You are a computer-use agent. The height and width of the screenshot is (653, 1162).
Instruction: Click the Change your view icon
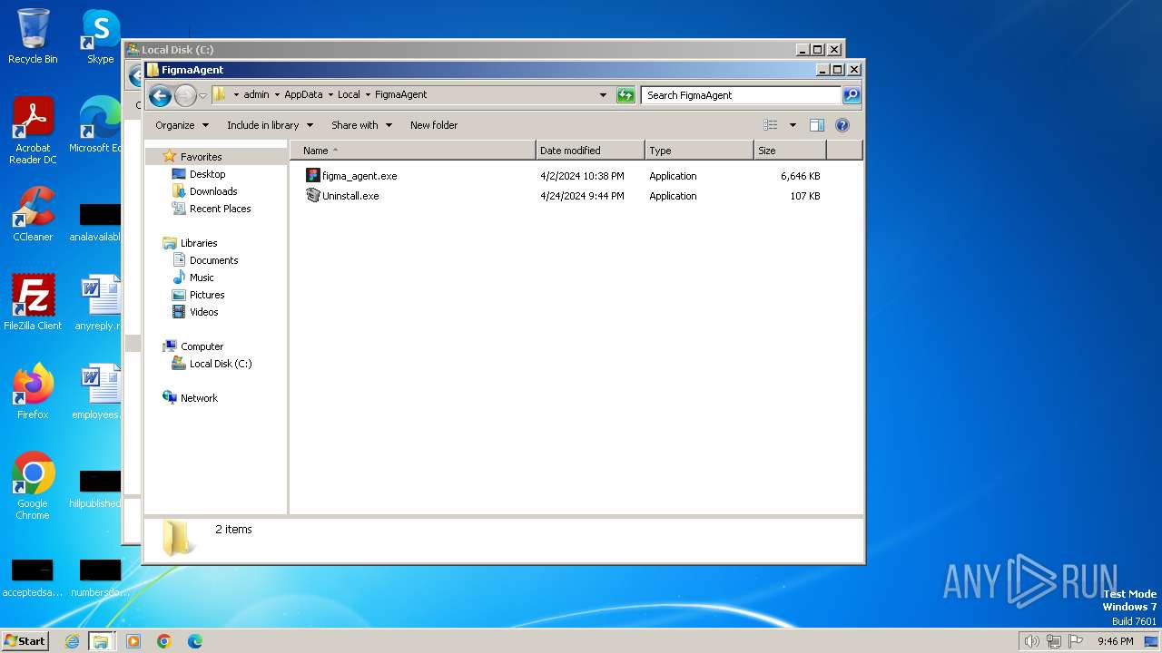pyautogui.click(x=771, y=125)
